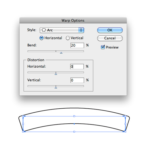Select the Vertical radio button
This screenshot has width=146, height=151.
pyautogui.click(x=68, y=38)
